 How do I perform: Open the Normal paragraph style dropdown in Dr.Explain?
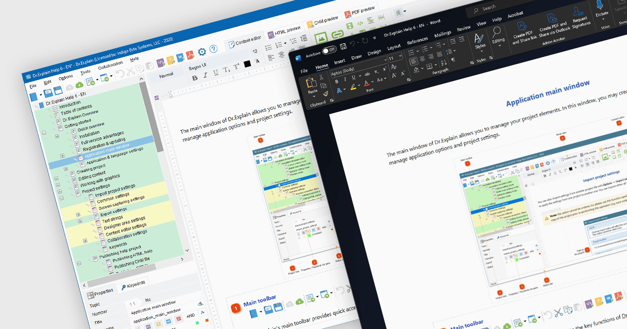[166, 75]
